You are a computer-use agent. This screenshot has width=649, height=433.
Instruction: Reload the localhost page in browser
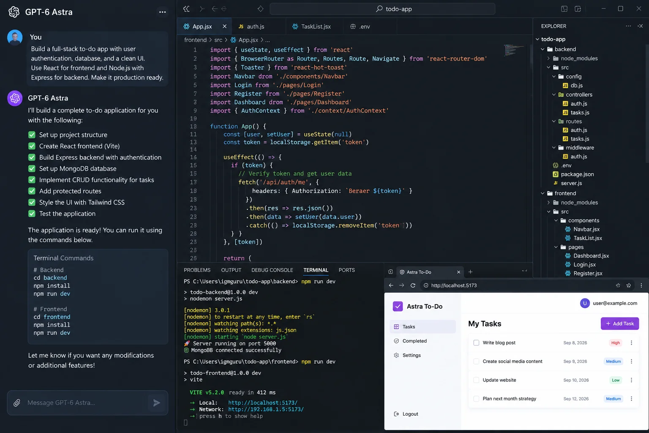(413, 285)
